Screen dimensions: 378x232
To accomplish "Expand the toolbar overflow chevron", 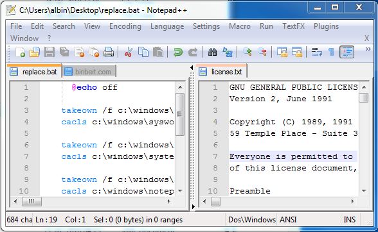I will click(368, 49).
